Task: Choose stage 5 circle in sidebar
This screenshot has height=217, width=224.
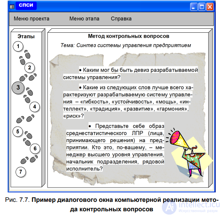Action: (x=18, y=131)
